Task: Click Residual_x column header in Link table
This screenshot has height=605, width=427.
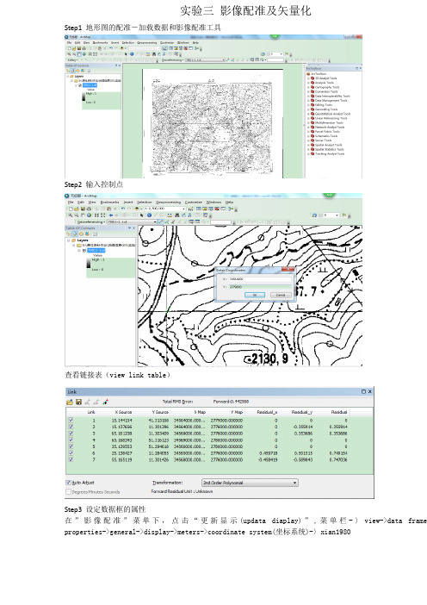Action: click(267, 412)
